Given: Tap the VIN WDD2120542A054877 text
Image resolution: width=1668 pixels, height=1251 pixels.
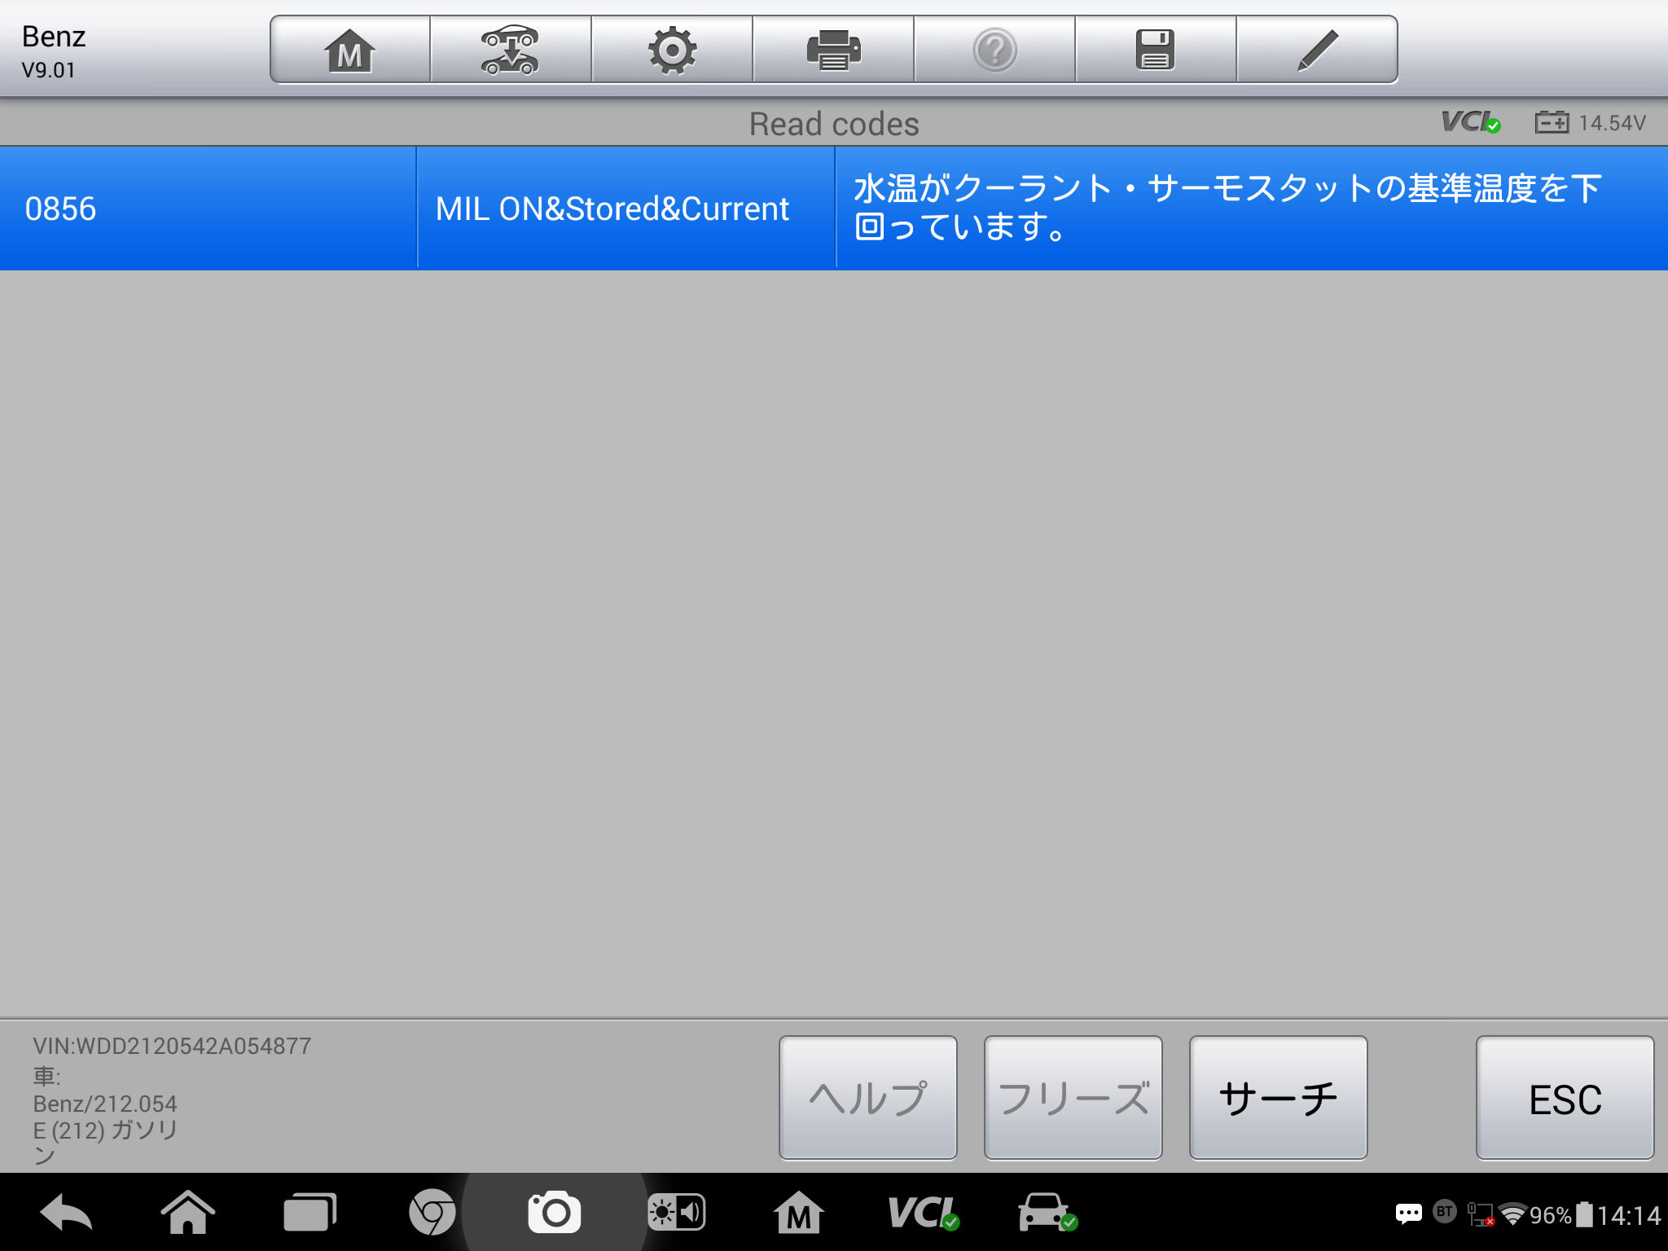Looking at the screenshot, I should tap(172, 1046).
